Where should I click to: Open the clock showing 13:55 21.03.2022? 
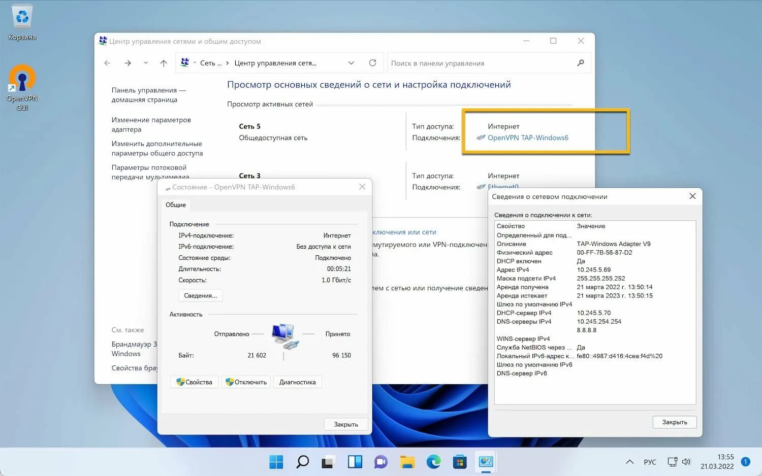pos(717,462)
